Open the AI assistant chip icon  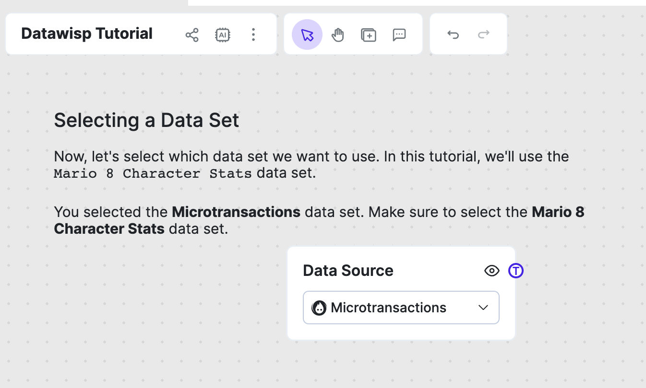pos(223,34)
